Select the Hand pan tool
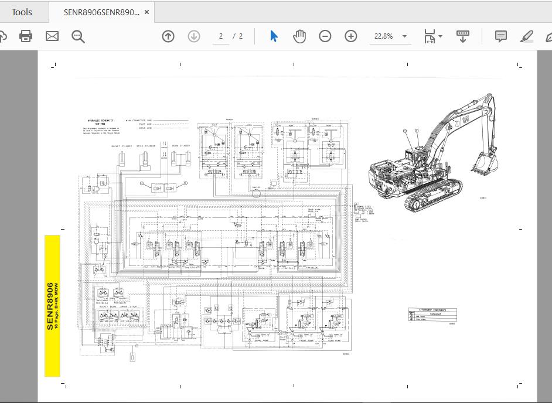 [x=299, y=36]
